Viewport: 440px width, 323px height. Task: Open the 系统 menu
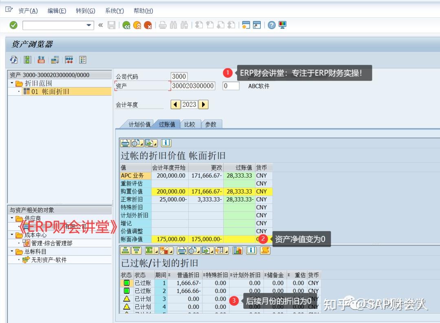click(114, 11)
